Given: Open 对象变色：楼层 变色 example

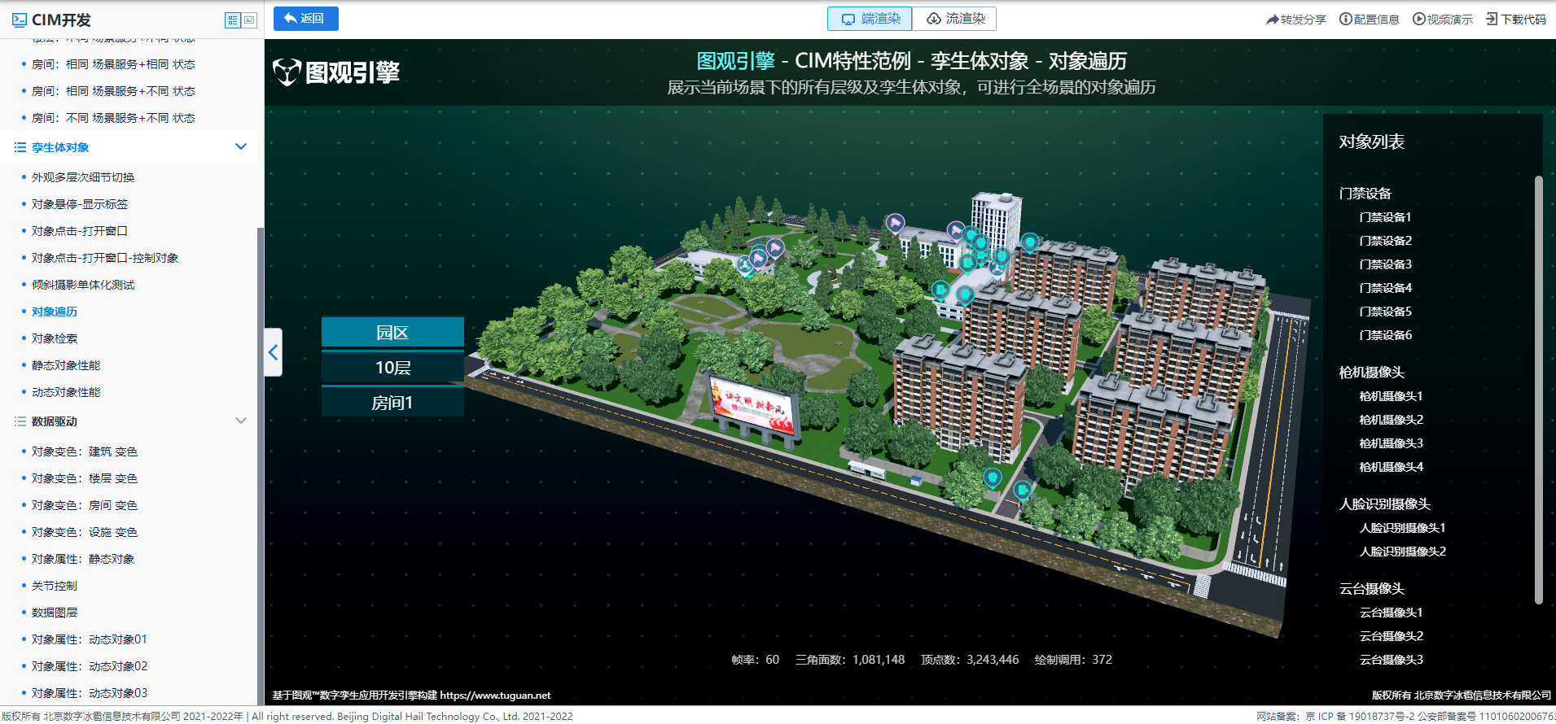Looking at the screenshot, I should 85,478.
